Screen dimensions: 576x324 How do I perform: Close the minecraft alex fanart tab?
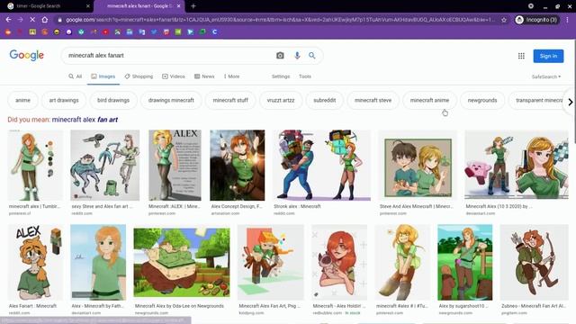click(x=178, y=6)
